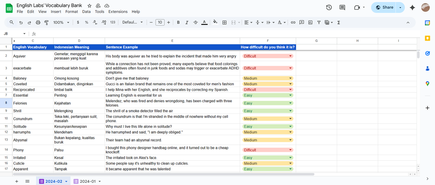The width and height of the screenshot is (435, 185).
Task: Open text rotation dropdown
Action: pyautogui.click(x=281, y=22)
